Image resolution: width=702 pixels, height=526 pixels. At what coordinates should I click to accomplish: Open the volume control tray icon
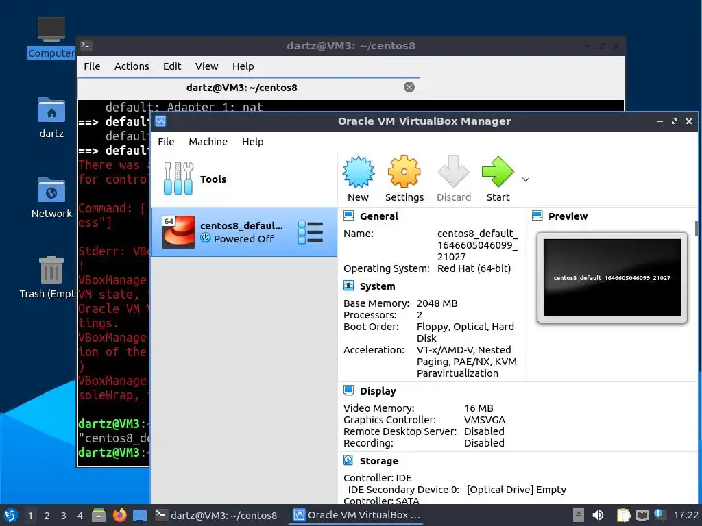[x=598, y=515]
